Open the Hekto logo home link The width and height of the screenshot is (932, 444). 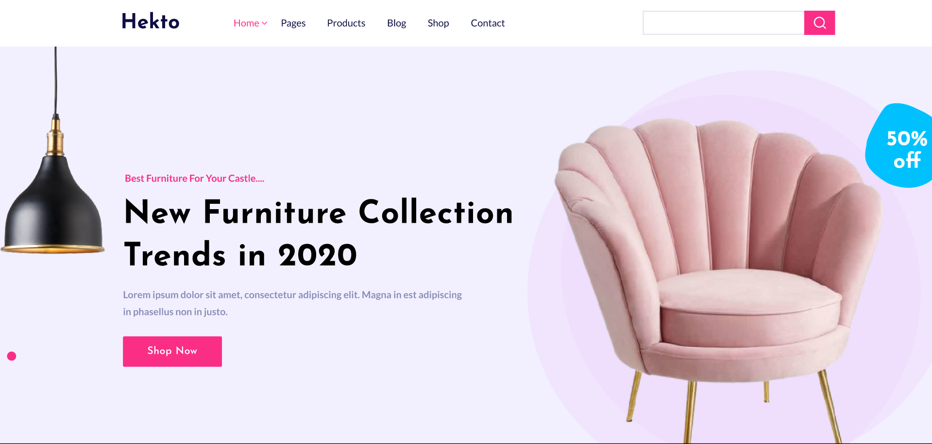[x=151, y=21]
